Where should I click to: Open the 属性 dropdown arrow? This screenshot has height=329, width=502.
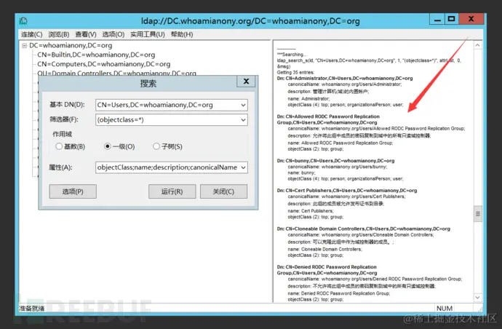243,167
